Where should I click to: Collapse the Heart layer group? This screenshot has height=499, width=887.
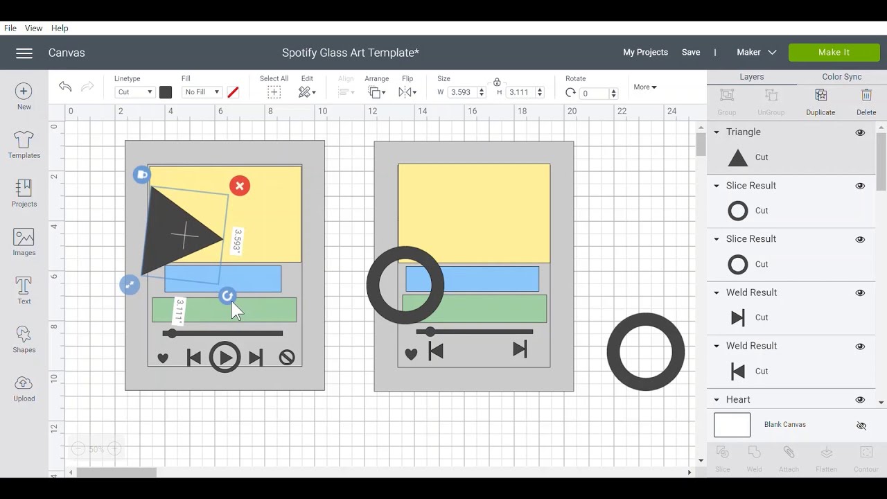coord(717,400)
